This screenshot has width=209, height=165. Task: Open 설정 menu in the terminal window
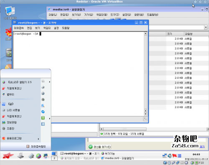click(56, 28)
